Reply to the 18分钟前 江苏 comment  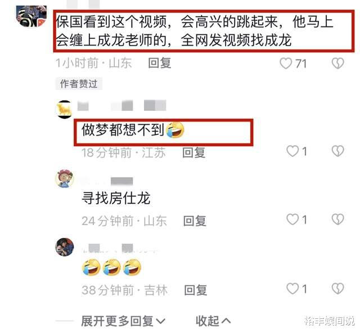click(x=193, y=152)
